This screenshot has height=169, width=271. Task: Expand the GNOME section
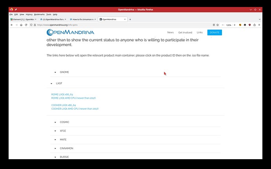[135, 72]
